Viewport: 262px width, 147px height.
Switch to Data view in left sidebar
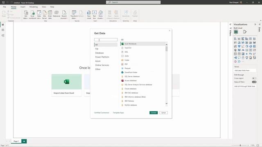[3, 30]
